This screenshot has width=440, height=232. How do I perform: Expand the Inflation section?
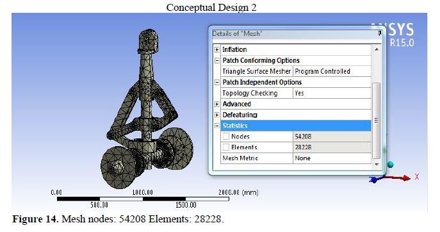click(217, 50)
